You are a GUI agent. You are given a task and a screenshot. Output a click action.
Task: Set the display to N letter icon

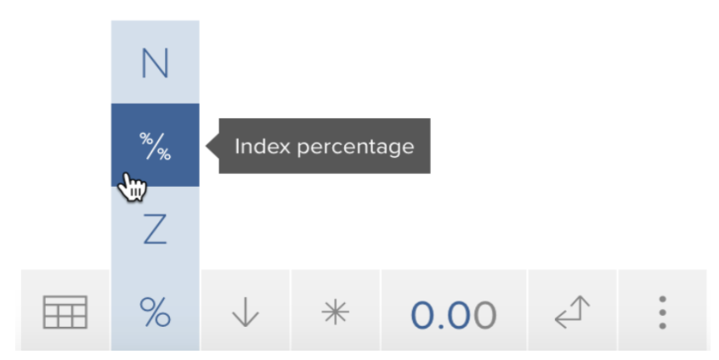coord(155,63)
